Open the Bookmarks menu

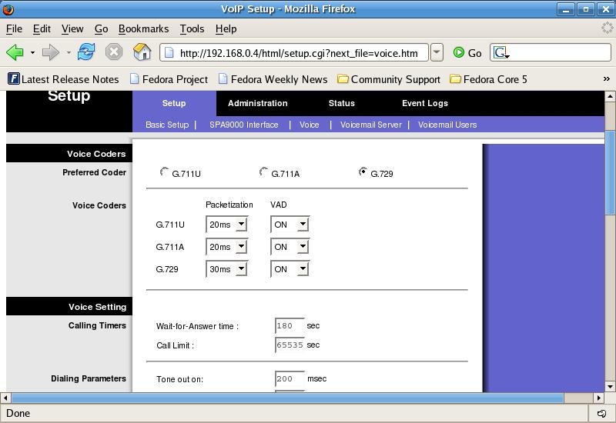[143, 28]
